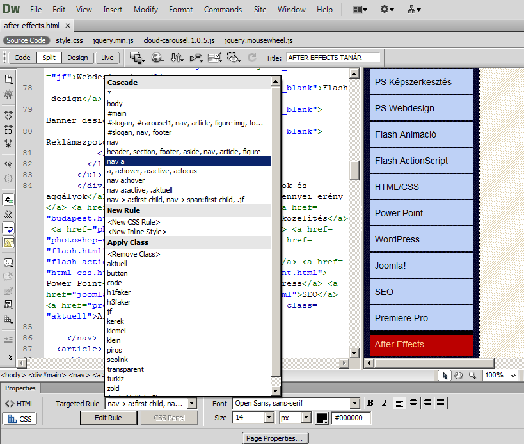524x444 pixels.
Task: Click the W3C Validation icon
Action: pos(196,58)
